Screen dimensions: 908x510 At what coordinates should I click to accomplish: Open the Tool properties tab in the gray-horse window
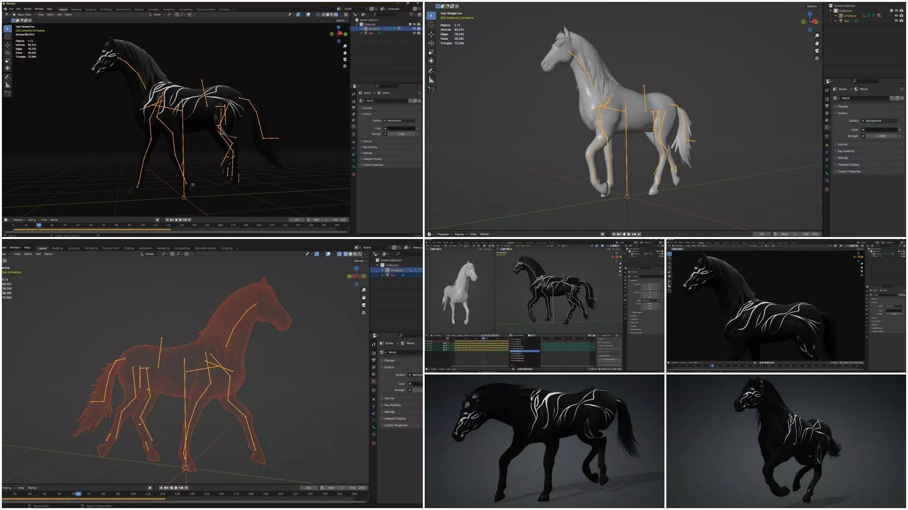(x=827, y=90)
